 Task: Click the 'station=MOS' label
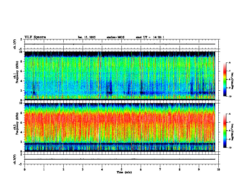(x=116, y=37)
